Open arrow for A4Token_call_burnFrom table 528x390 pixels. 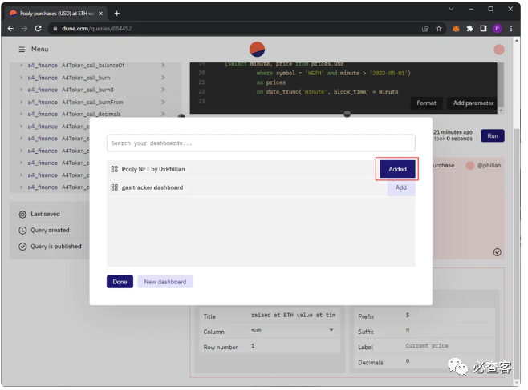pos(163,102)
